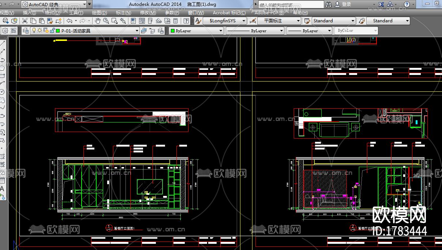Open the QuickCalc calculator icon
The height and width of the screenshot is (250, 442).
click(175, 21)
